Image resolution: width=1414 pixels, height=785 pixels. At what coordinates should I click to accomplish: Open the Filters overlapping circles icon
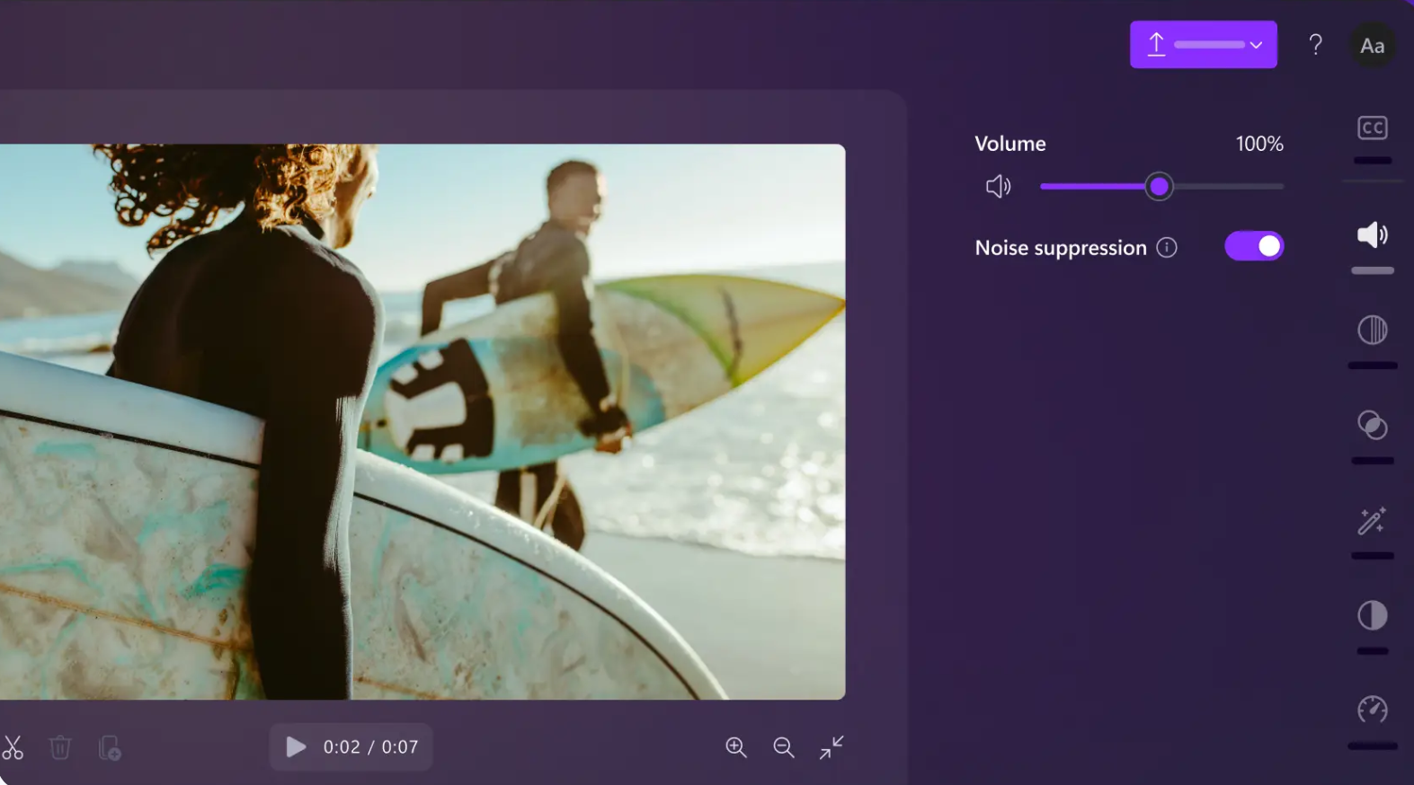tap(1372, 425)
